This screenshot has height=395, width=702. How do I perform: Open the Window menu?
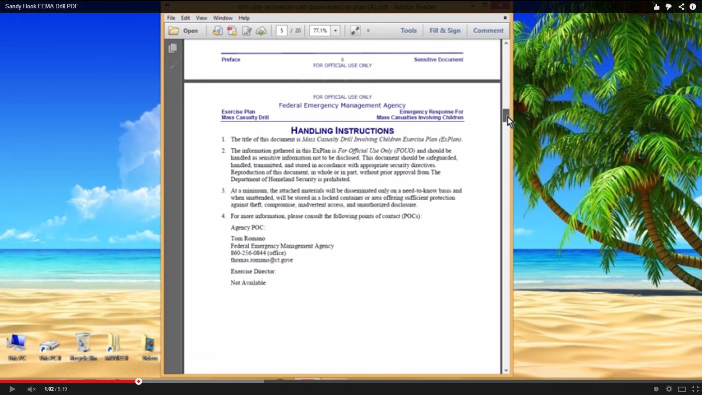(222, 18)
